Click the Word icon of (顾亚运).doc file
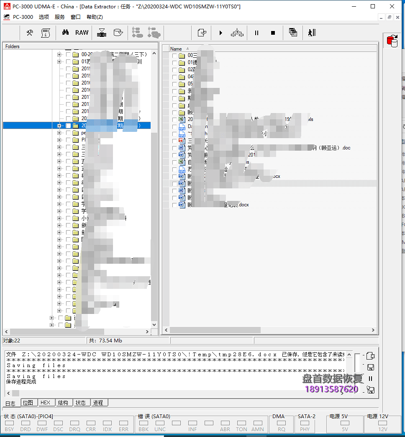The height and width of the screenshot is (437, 405). point(182,148)
